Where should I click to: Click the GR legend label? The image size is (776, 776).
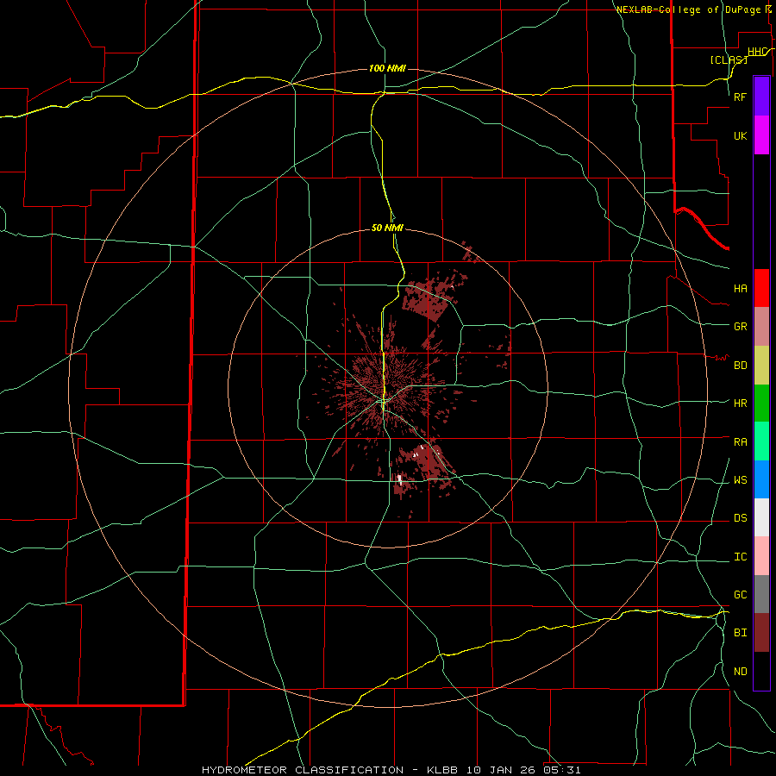[741, 327]
